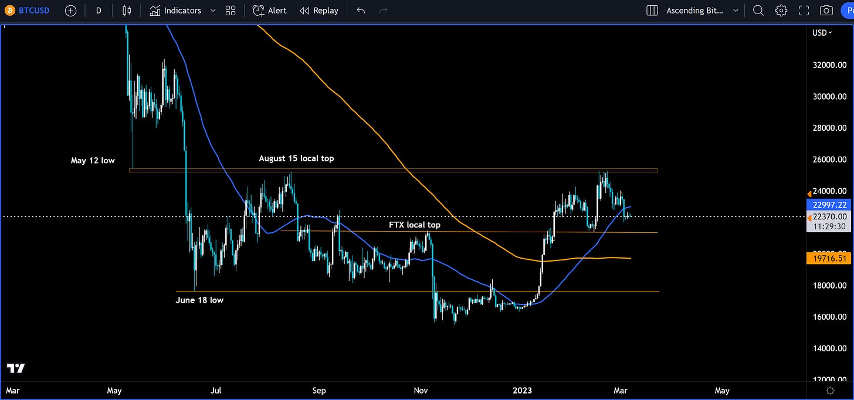Expand the manage layouts chevron
The image size is (854, 400).
736,11
